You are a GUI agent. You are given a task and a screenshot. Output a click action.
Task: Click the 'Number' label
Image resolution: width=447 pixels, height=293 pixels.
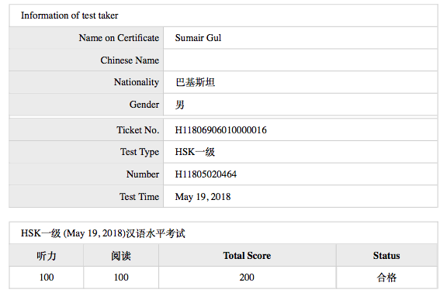click(143, 174)
